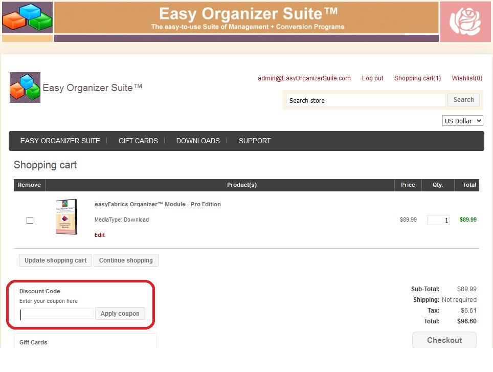Image resolution: width=493 pixels, height=372 pixels.
Task: Go to the Downloads menu item
Action: [198, 141]
